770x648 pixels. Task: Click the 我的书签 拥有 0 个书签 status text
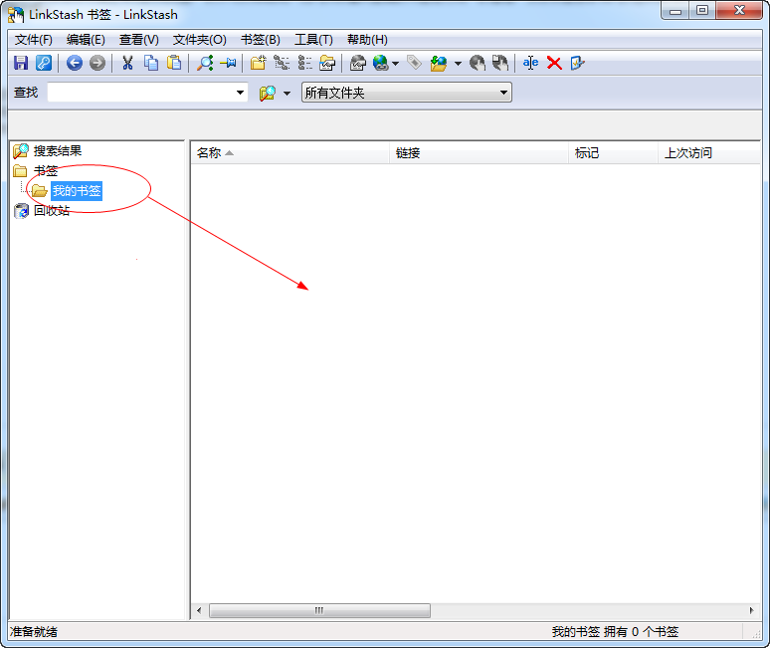[615, 632]
